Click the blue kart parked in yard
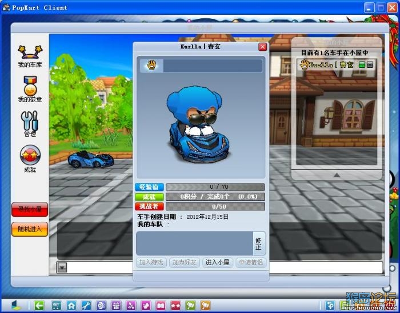 [90, 159]
